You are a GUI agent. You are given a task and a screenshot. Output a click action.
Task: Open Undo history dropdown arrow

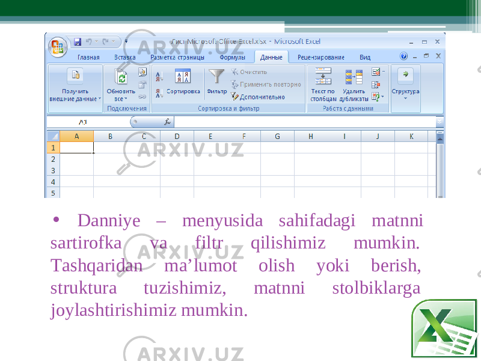[97, 41]
